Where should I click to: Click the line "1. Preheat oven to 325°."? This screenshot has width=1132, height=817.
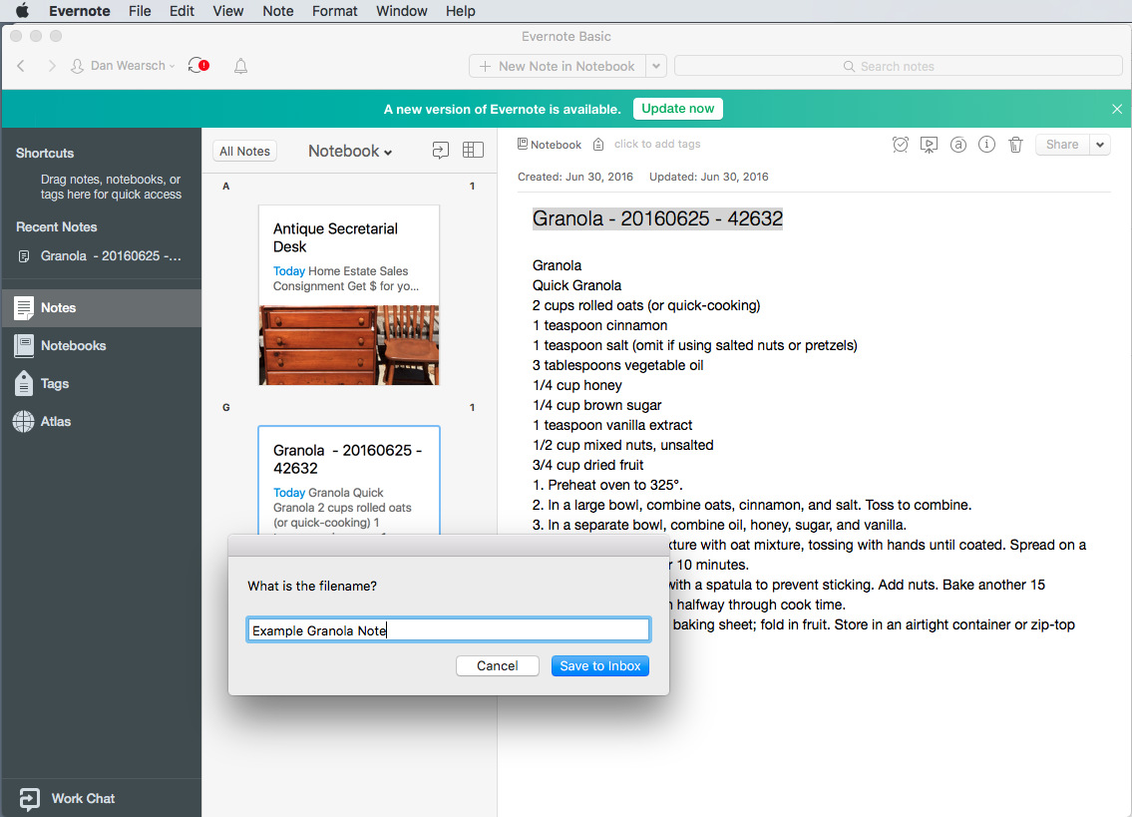607,485
